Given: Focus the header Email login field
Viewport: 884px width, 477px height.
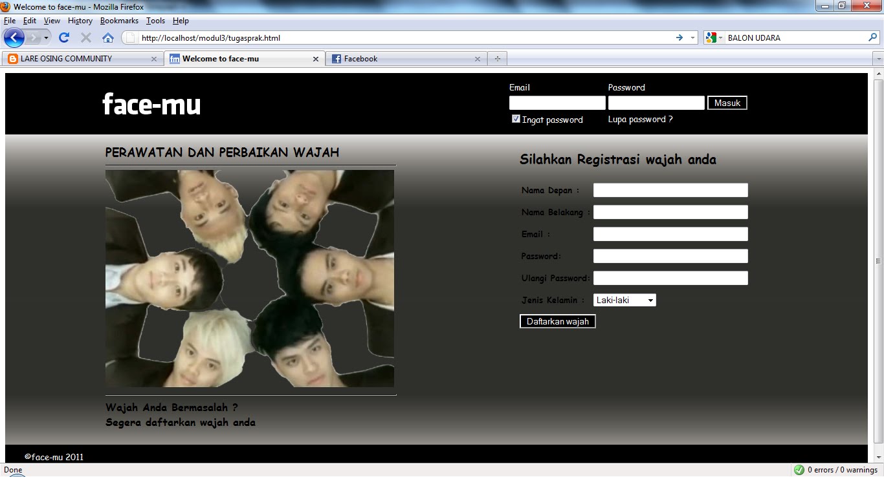Looking at the screenshot, I should pos(557,103).
